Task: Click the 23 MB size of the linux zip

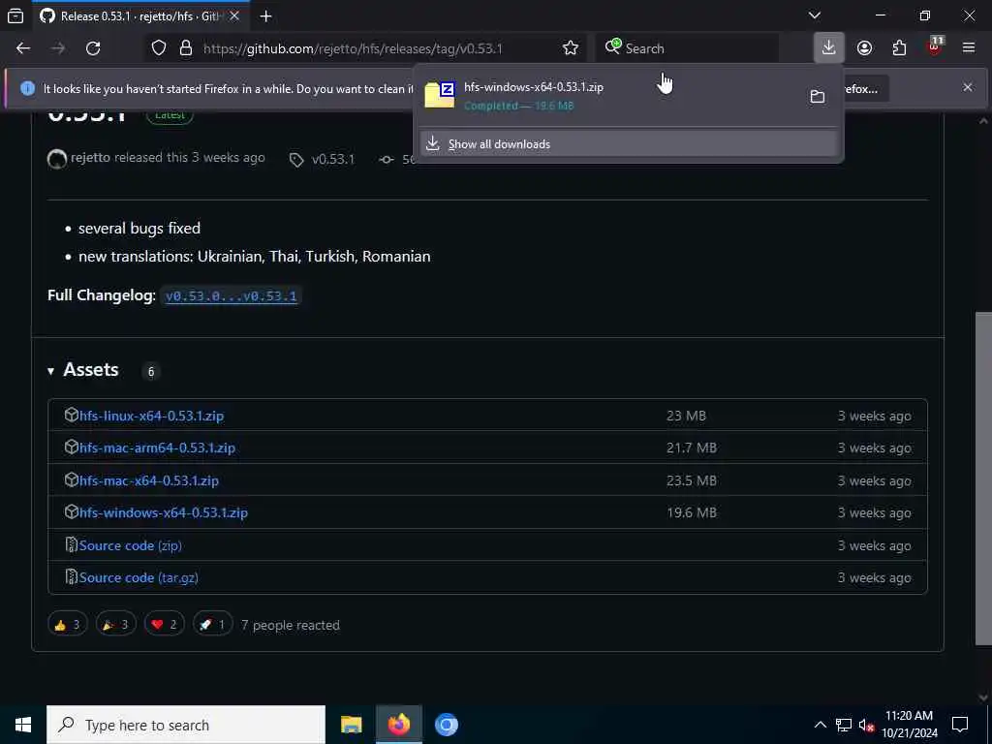Action: [x=686, y=416]
